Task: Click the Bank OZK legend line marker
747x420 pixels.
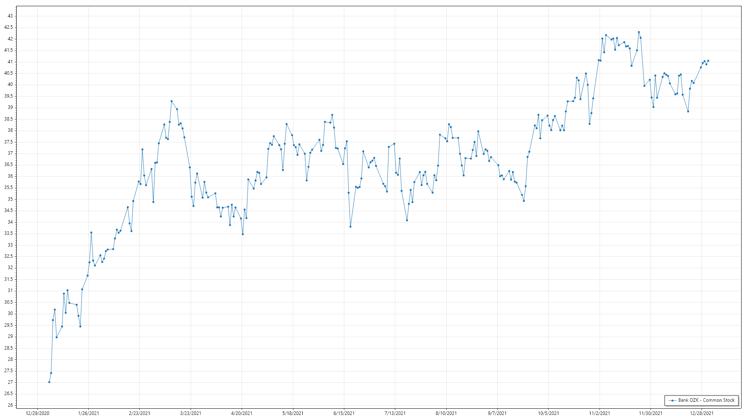Action: (x=672, y=400)
